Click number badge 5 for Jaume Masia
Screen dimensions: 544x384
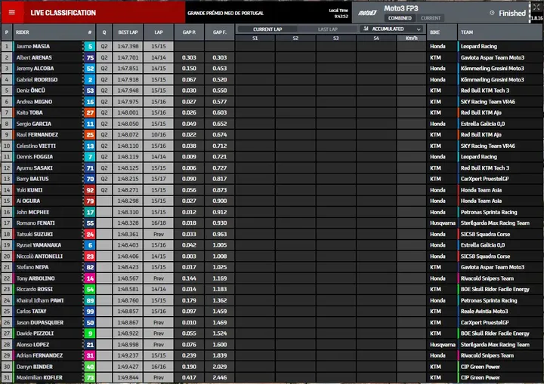tap(90, 46)
